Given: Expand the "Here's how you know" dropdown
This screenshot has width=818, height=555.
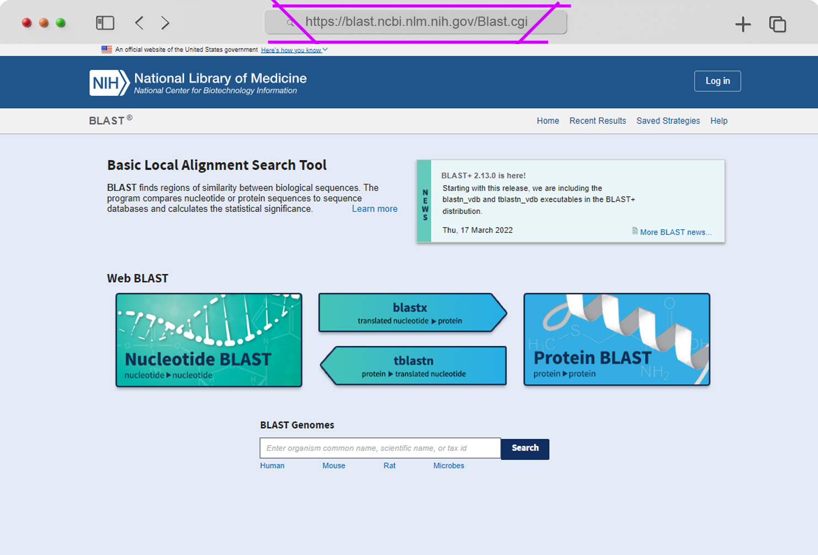Looking at the screenshot, I should coord(294,50).
